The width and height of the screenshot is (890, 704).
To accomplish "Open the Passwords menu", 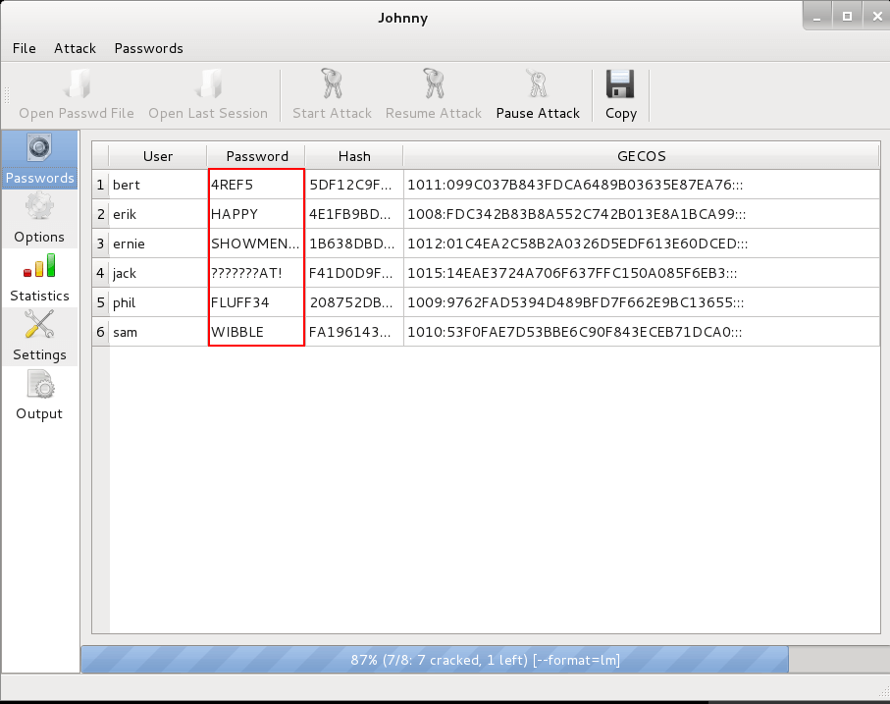I will tap(148, 48).
